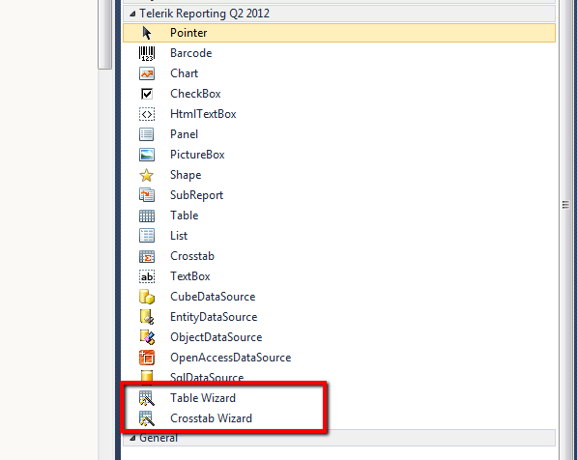
Task: Pick the HtmlTextBox icon
Action: pos(147,114)
